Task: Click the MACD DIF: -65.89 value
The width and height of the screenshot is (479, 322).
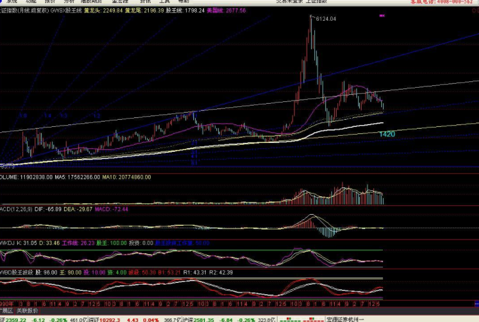Action: click(x=48, y=209)
